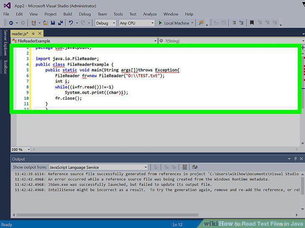Start debugging with green play icon
This screenshot has width=305, height=228.
(x=160, y=23)
